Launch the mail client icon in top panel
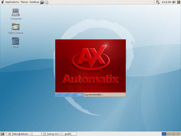The width and height of the screenshot is (181, 136). tap(46, 2)
